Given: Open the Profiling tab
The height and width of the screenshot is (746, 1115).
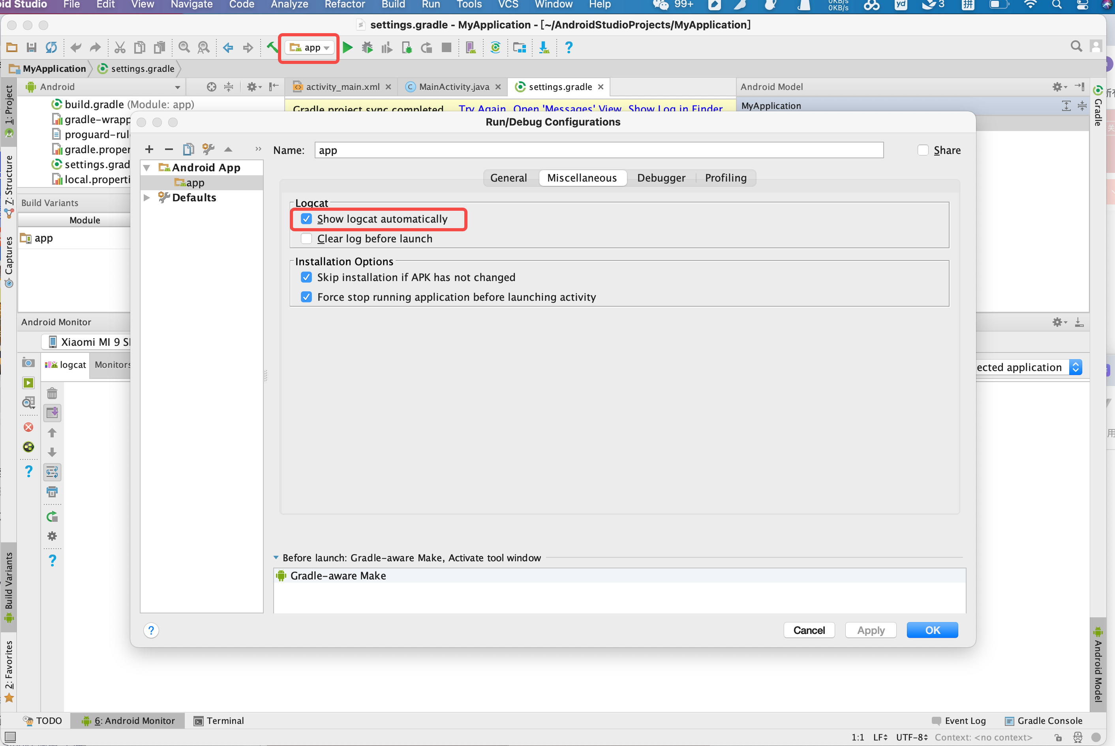Looking at the screenshot, I should (725, 178).
